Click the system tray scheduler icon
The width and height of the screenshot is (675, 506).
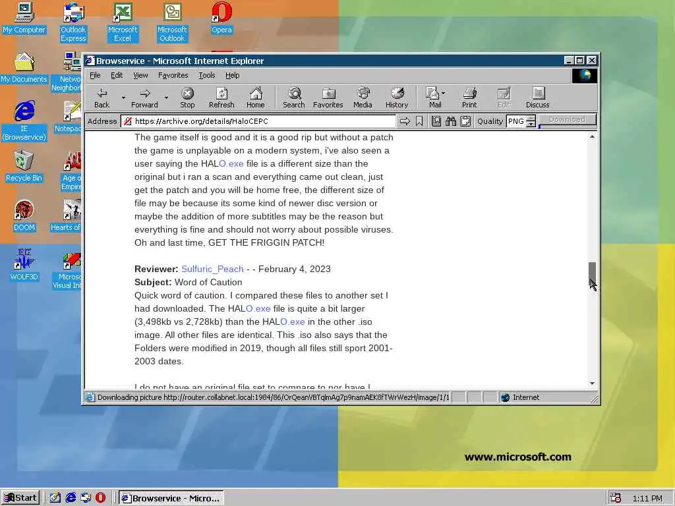point(616,498)
